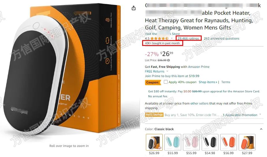Click the List Price info icon
This screenshot has width=267, height=157.
click(168, 60)
